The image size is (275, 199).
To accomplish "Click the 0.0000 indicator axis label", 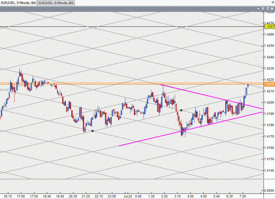I will [270, 191].
